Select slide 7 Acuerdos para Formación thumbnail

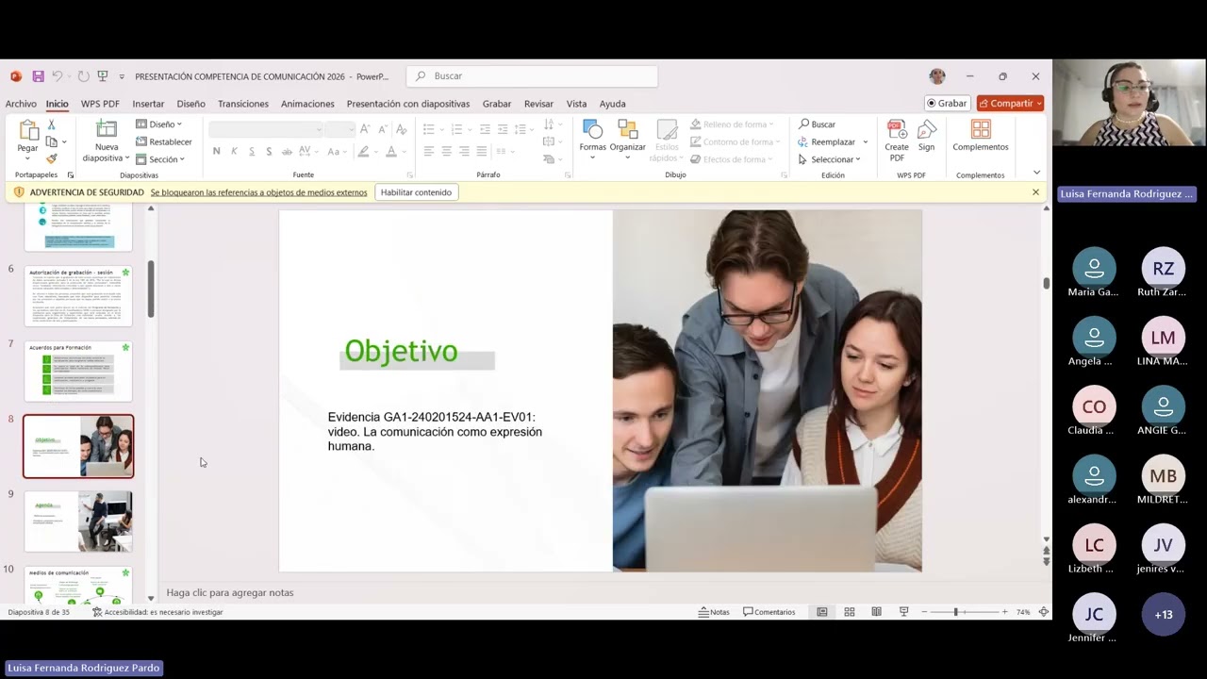78,372
